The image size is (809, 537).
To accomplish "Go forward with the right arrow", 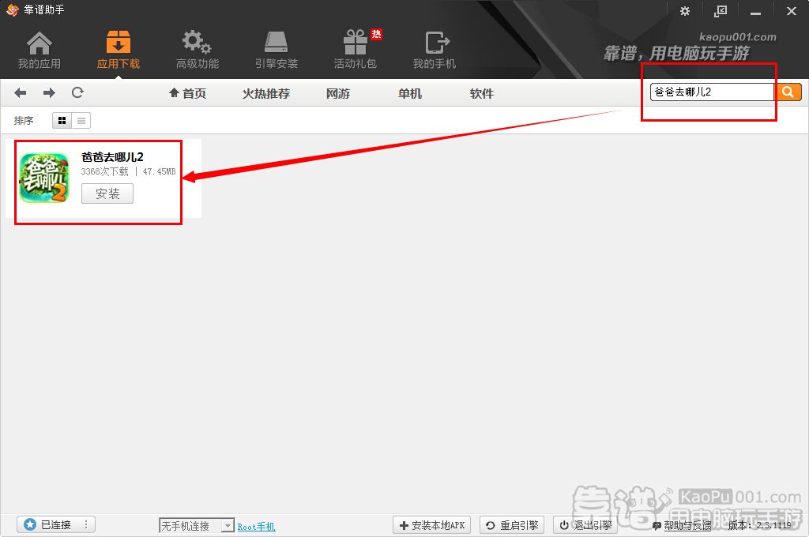I will click(49, 93).
